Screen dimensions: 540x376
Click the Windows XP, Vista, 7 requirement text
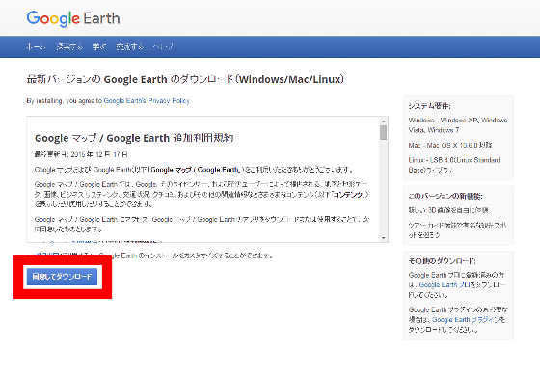458,125
